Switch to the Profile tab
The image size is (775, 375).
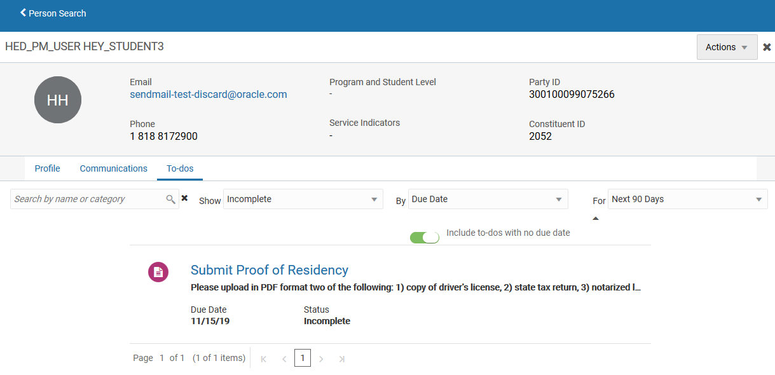click(x=47, y=168)
